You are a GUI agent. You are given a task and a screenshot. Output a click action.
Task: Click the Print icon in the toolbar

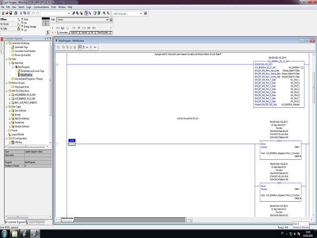tap(16, 13)
